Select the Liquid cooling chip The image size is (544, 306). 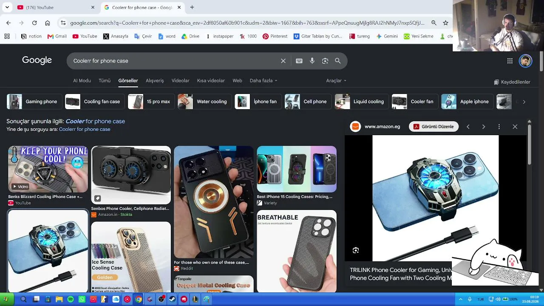tap(361, 102)
